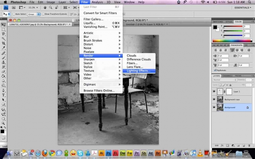This screenshot has width=255, height=159.
Task: Switch to the Channels tab
Action: (227, 76)
